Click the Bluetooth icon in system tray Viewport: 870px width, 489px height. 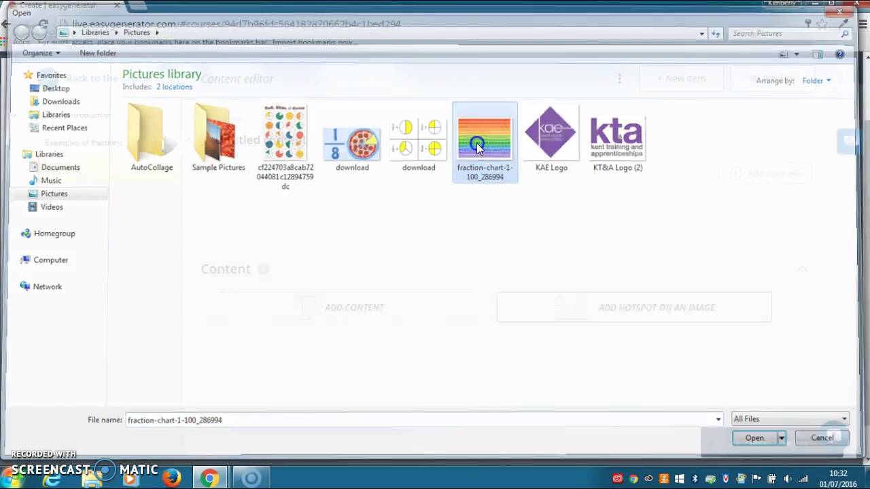(694, 479)
